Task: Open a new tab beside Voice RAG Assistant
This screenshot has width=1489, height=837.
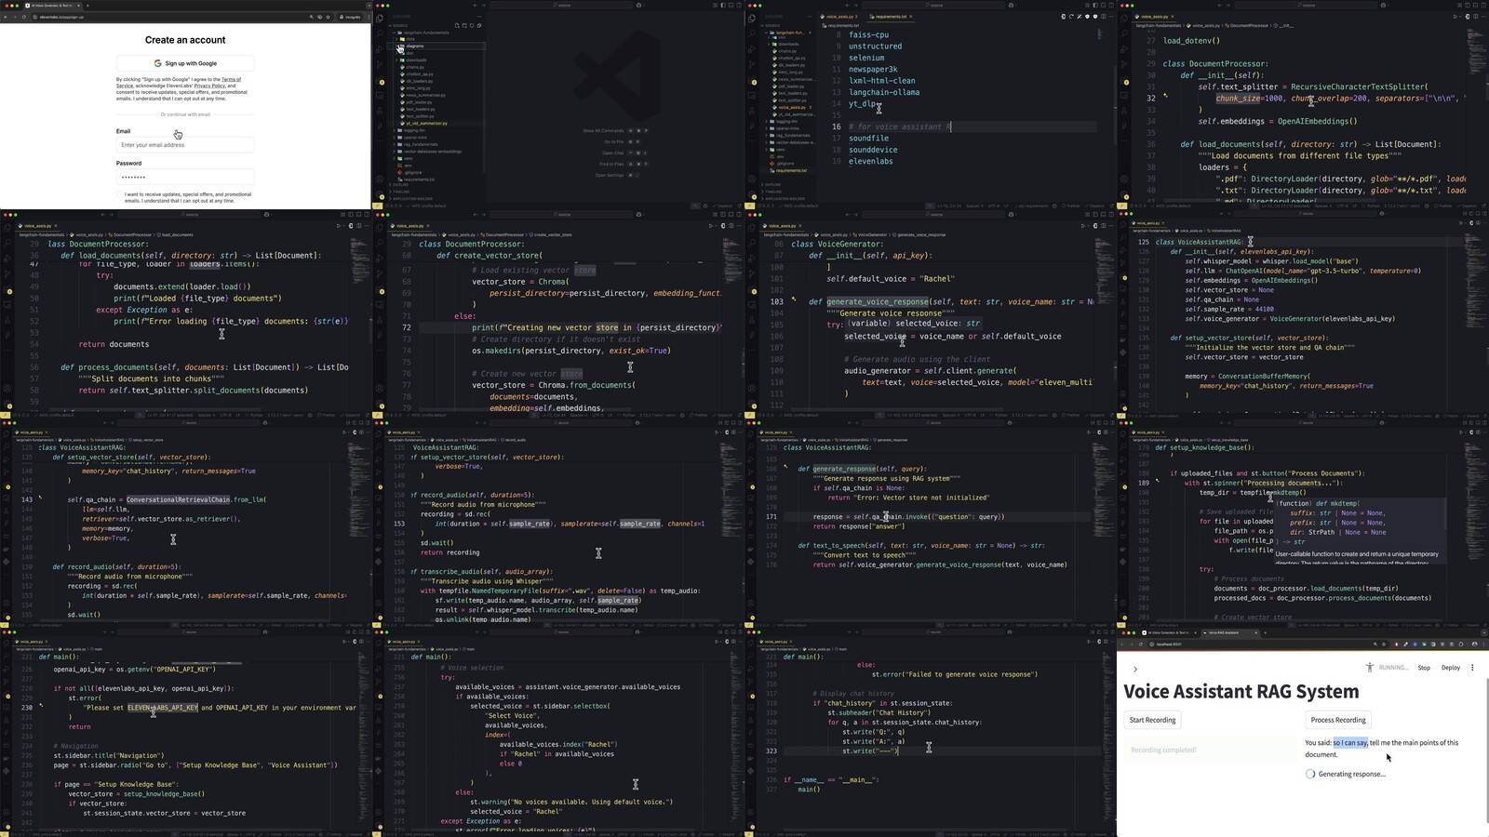Action: 1265,632
